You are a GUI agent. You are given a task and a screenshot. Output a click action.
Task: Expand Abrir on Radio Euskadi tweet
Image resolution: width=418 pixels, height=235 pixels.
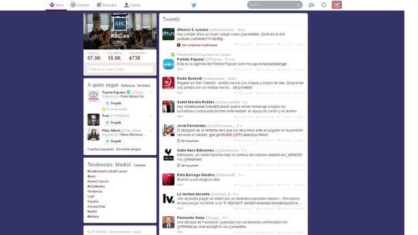[x=180, y=93]
